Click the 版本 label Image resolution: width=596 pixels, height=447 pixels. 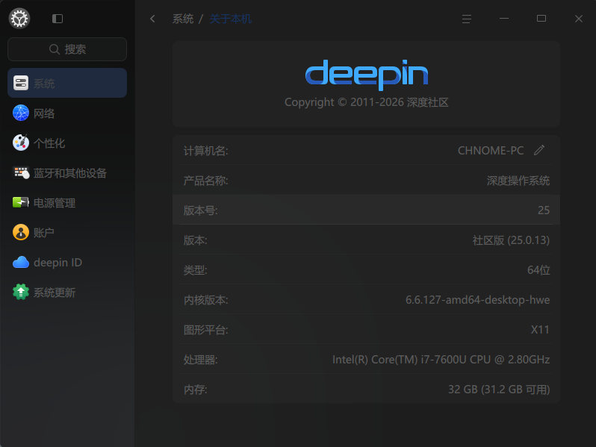[196, 240]
